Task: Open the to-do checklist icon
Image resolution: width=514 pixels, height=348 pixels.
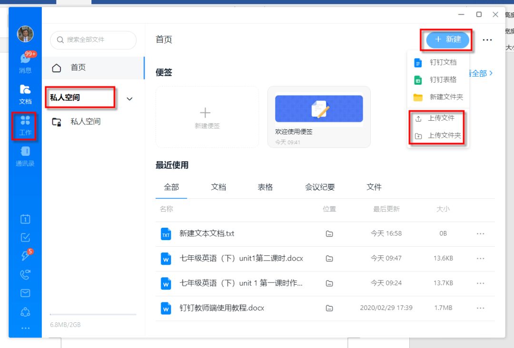Action: point(25,237)
